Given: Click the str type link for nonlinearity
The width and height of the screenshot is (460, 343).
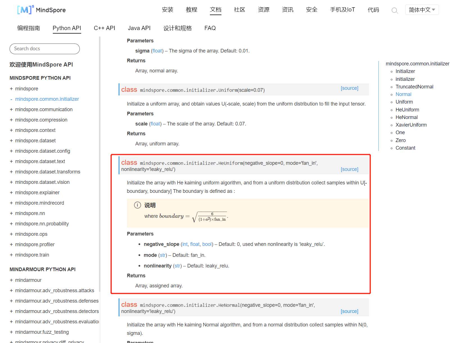Looking at the screenshot, I should coord(178,266).
